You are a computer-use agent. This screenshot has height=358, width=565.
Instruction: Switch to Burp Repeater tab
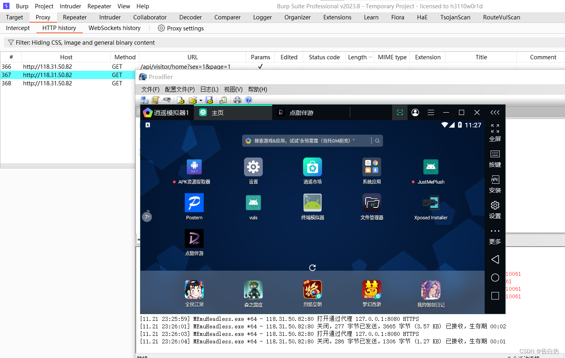[75, 17]
